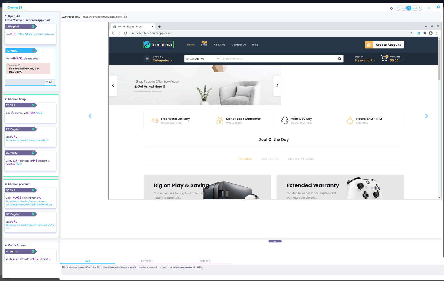Click the shopping cart icon
This screenshot has width=444, height=281.
pos(384,58)
